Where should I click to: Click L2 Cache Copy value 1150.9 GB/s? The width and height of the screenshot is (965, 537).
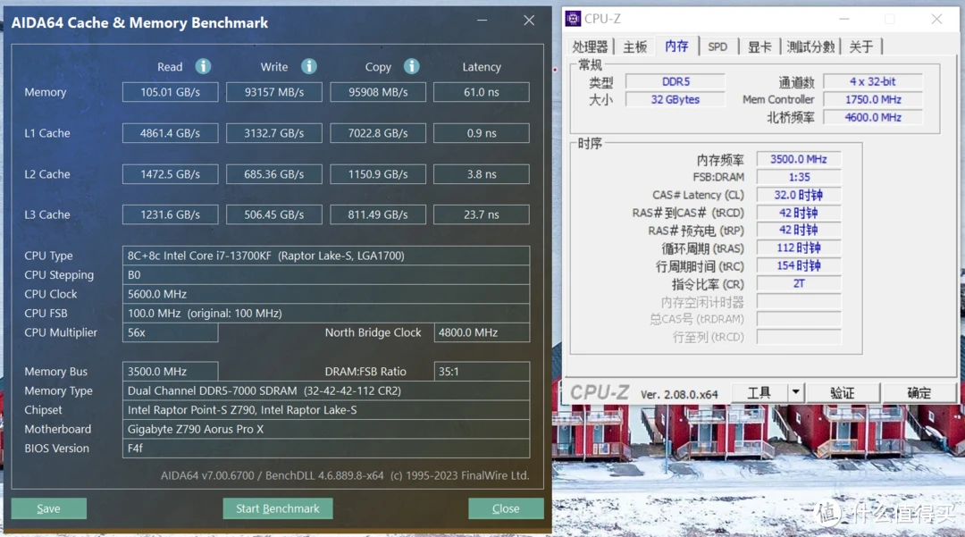tap(378, 174)
